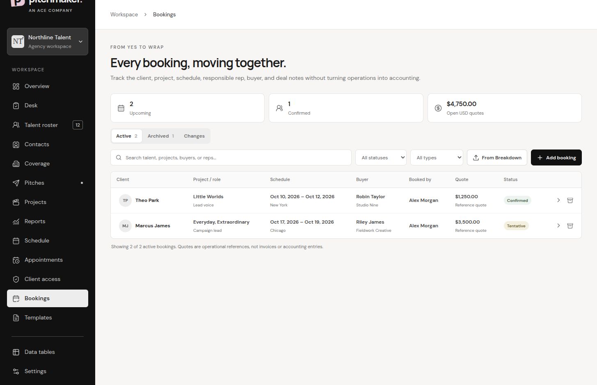Open the Pitches section

48,183
